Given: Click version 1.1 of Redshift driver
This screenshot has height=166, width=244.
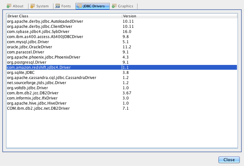Looking at the screenshot, I should [126, 67].
